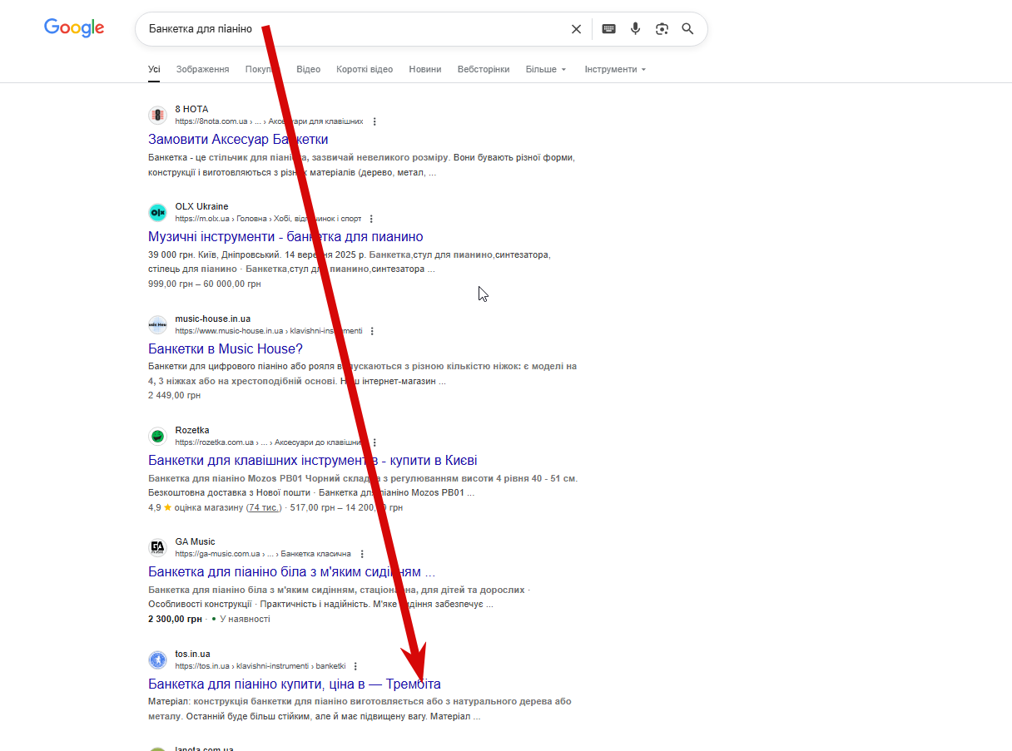Open more options for tos.in.ua result
Screen dimensions: 1012x751
click(x=355, y=666)
